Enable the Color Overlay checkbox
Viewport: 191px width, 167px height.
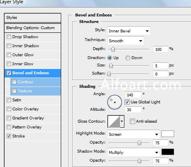[x=9, y=109]
